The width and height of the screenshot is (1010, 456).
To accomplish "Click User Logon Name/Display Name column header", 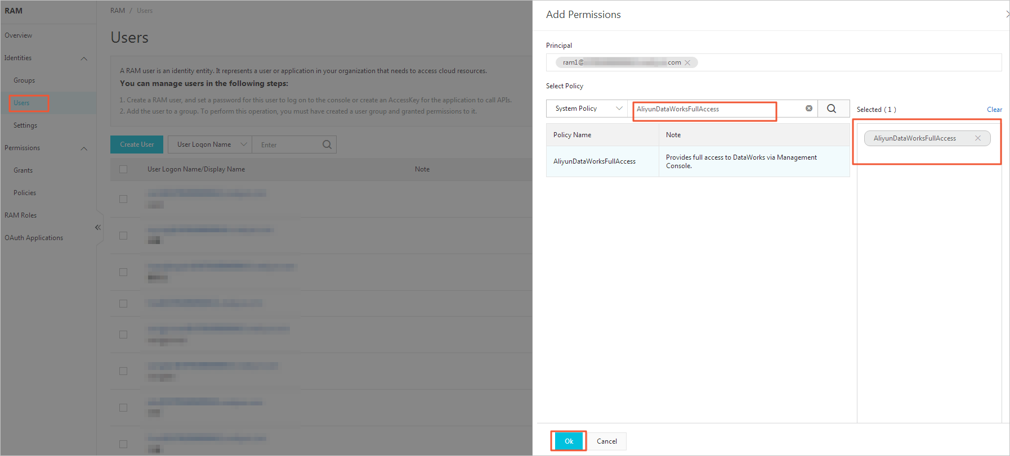I will [196, 169].
